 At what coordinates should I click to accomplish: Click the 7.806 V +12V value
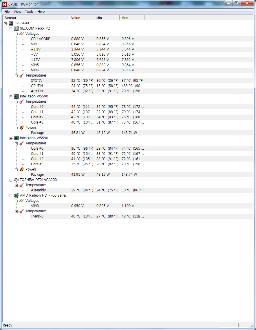(77, 59)
